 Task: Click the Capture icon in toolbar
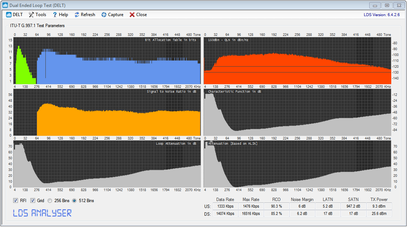pyautogui.click(x=104, y=15)
